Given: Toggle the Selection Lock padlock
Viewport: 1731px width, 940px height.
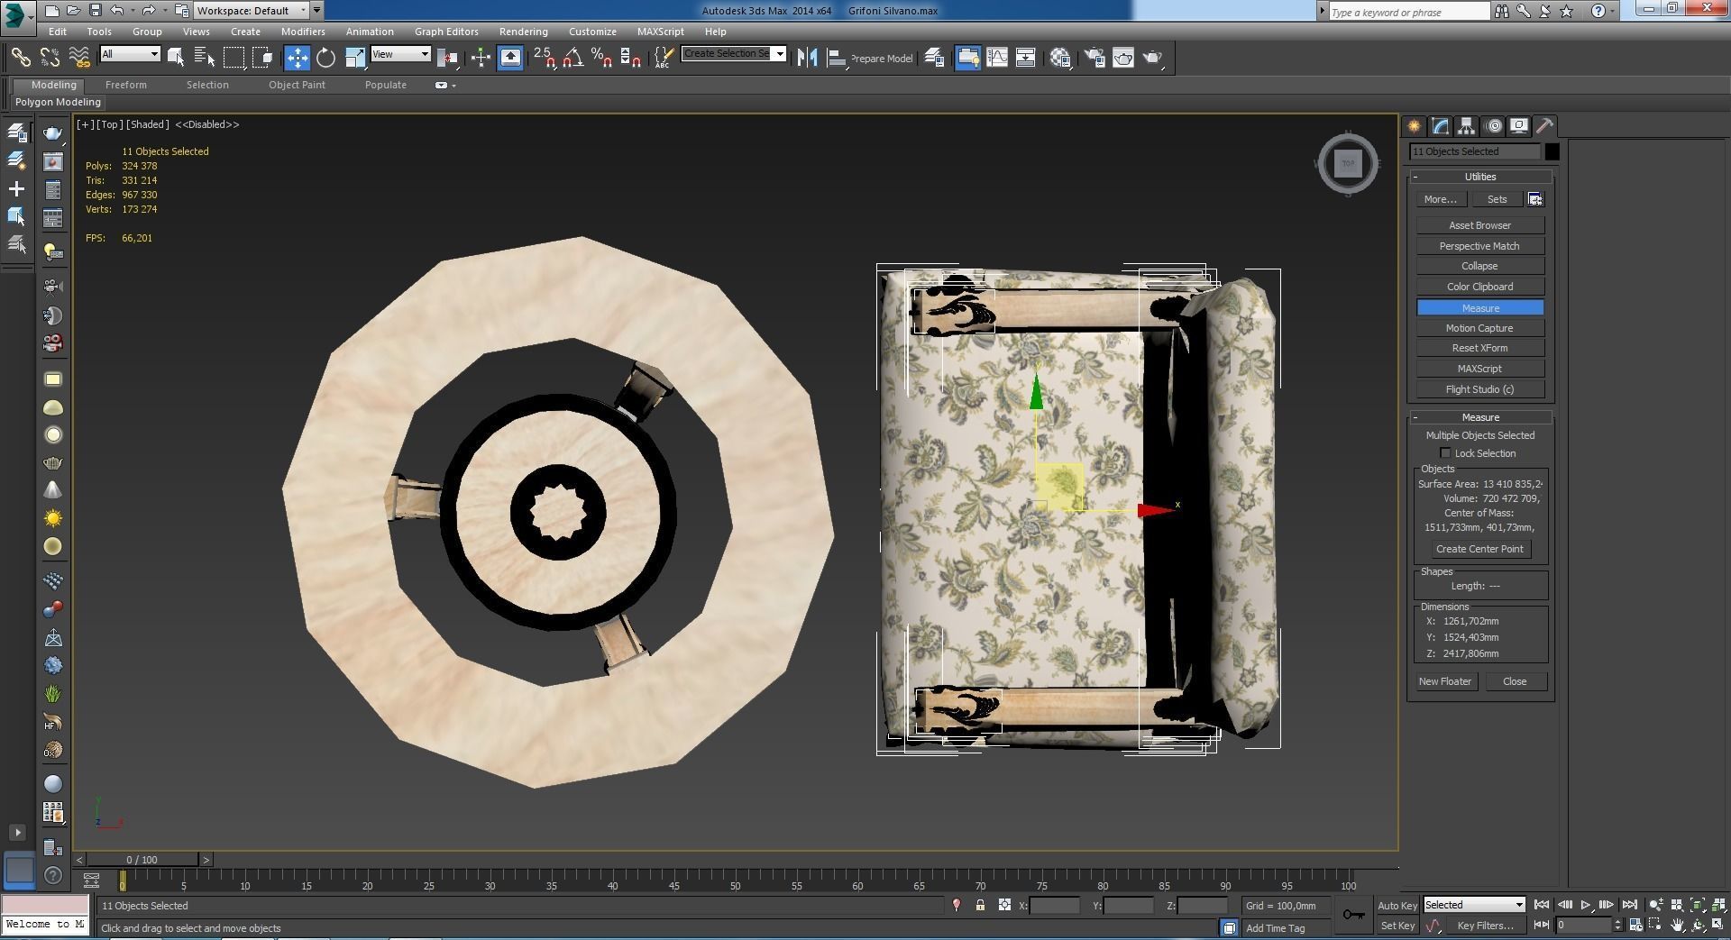Looking at the screenshot, I should click(x=980, y=906).
